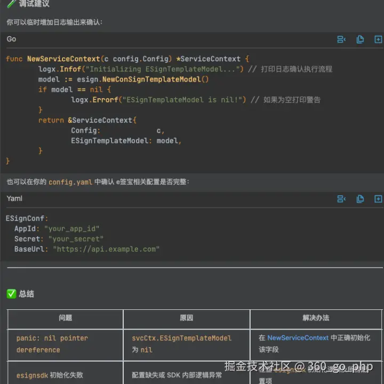Click the '问题' table header
The width and height of the screenshot is (384, 384).
tap(66, 318)
